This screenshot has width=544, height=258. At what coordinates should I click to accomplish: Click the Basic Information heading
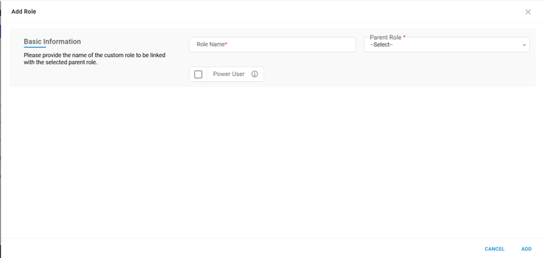pos(52,42)
